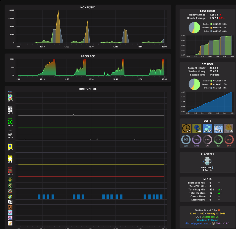Click the green eye focus buff icon

(10, 122)
